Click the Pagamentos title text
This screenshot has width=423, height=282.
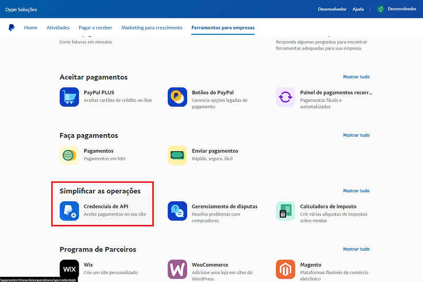pos(98,151)
